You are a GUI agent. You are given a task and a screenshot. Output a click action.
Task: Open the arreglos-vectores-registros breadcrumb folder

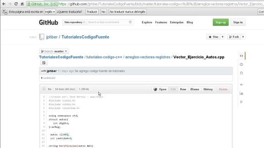148,57
